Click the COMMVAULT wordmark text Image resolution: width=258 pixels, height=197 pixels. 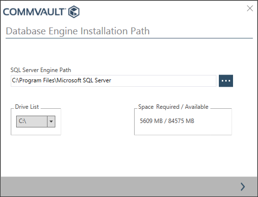point(34,12)
